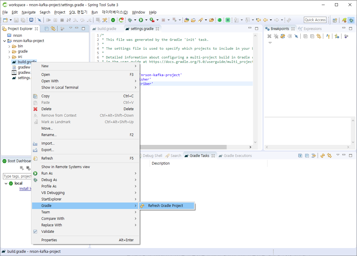Click the Last Edit Location arrow icon
Screen dimensions: 357x256
coord(258,20)
